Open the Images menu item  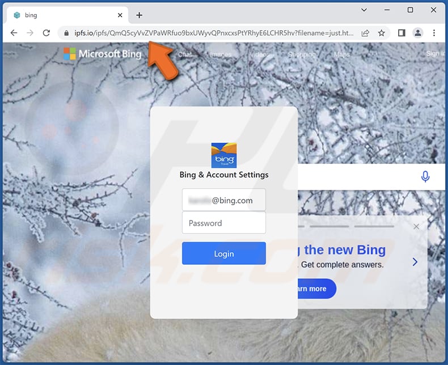point(221,54)
